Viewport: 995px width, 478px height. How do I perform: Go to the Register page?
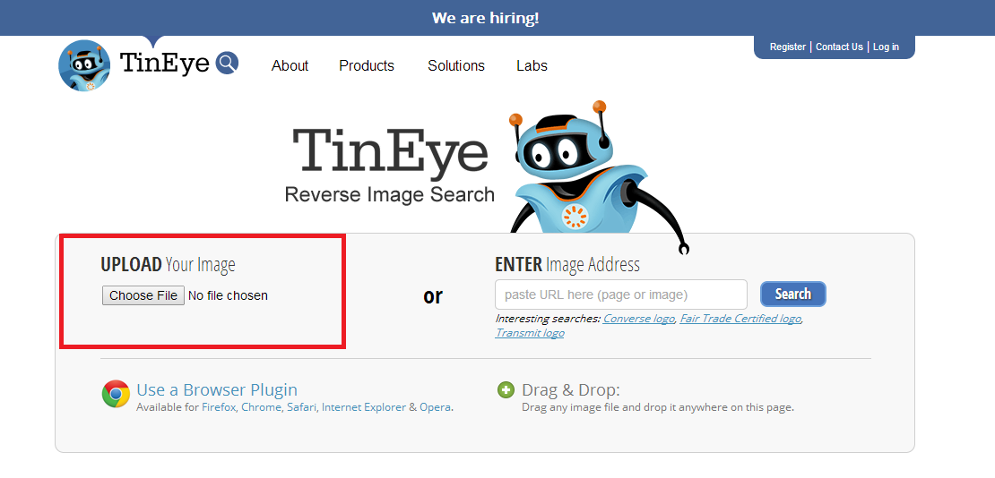[788, 47]
